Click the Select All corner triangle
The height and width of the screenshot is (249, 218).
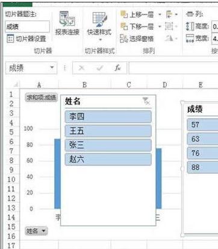(x=16, y=85)
